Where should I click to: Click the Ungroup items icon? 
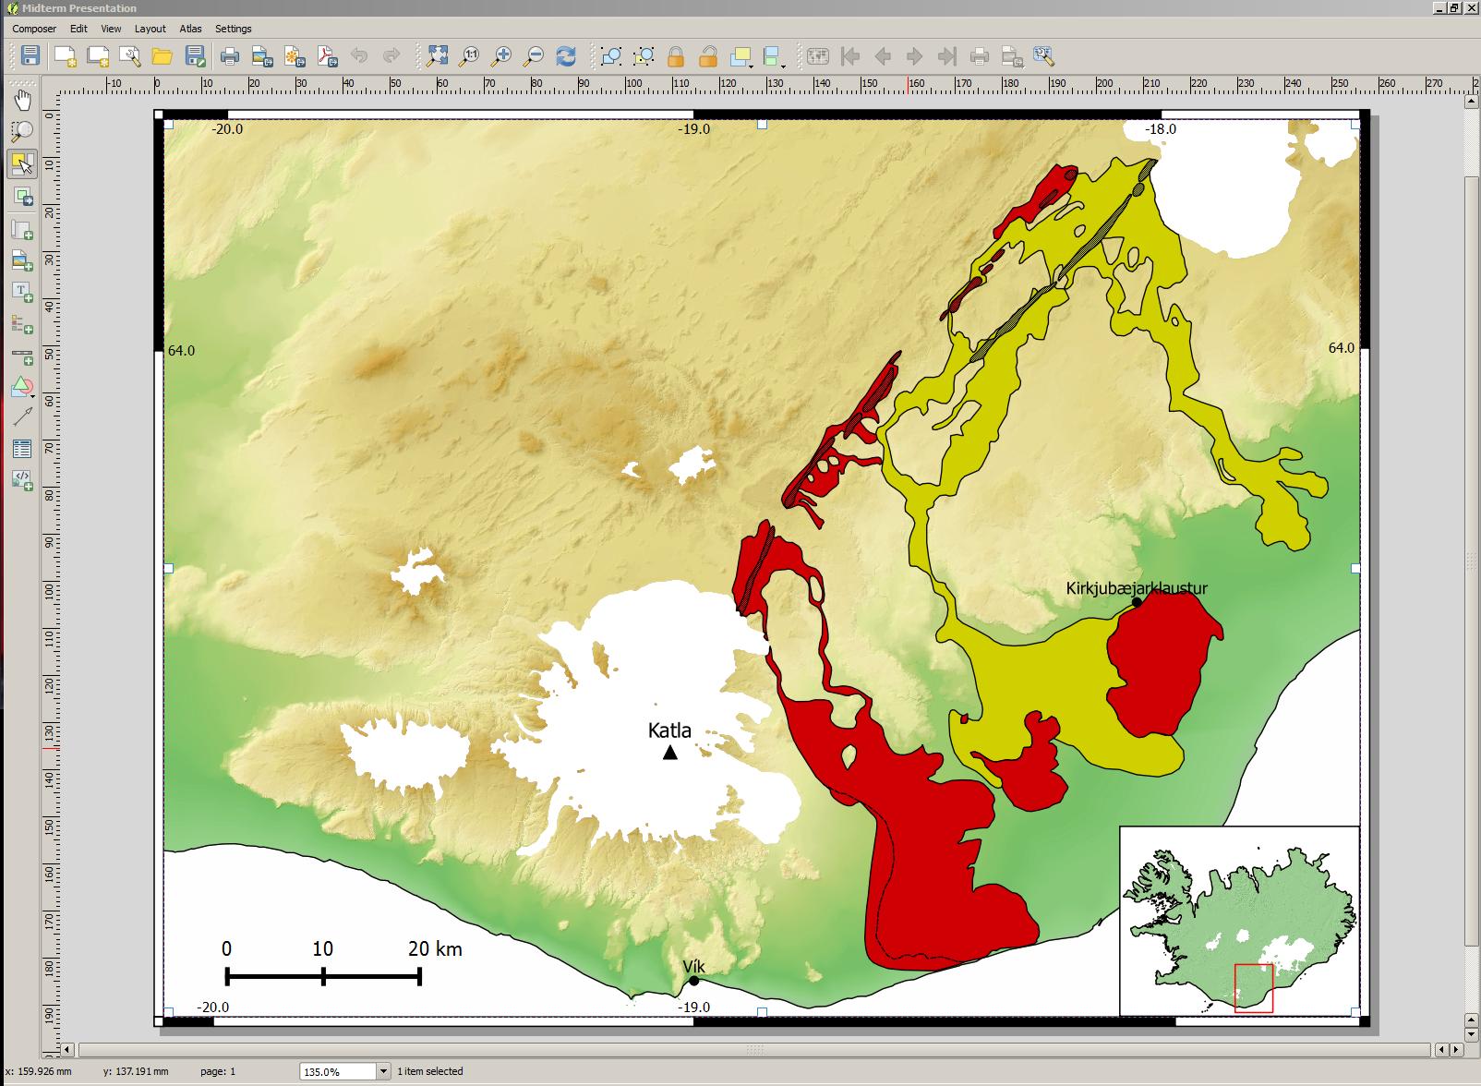644,56
